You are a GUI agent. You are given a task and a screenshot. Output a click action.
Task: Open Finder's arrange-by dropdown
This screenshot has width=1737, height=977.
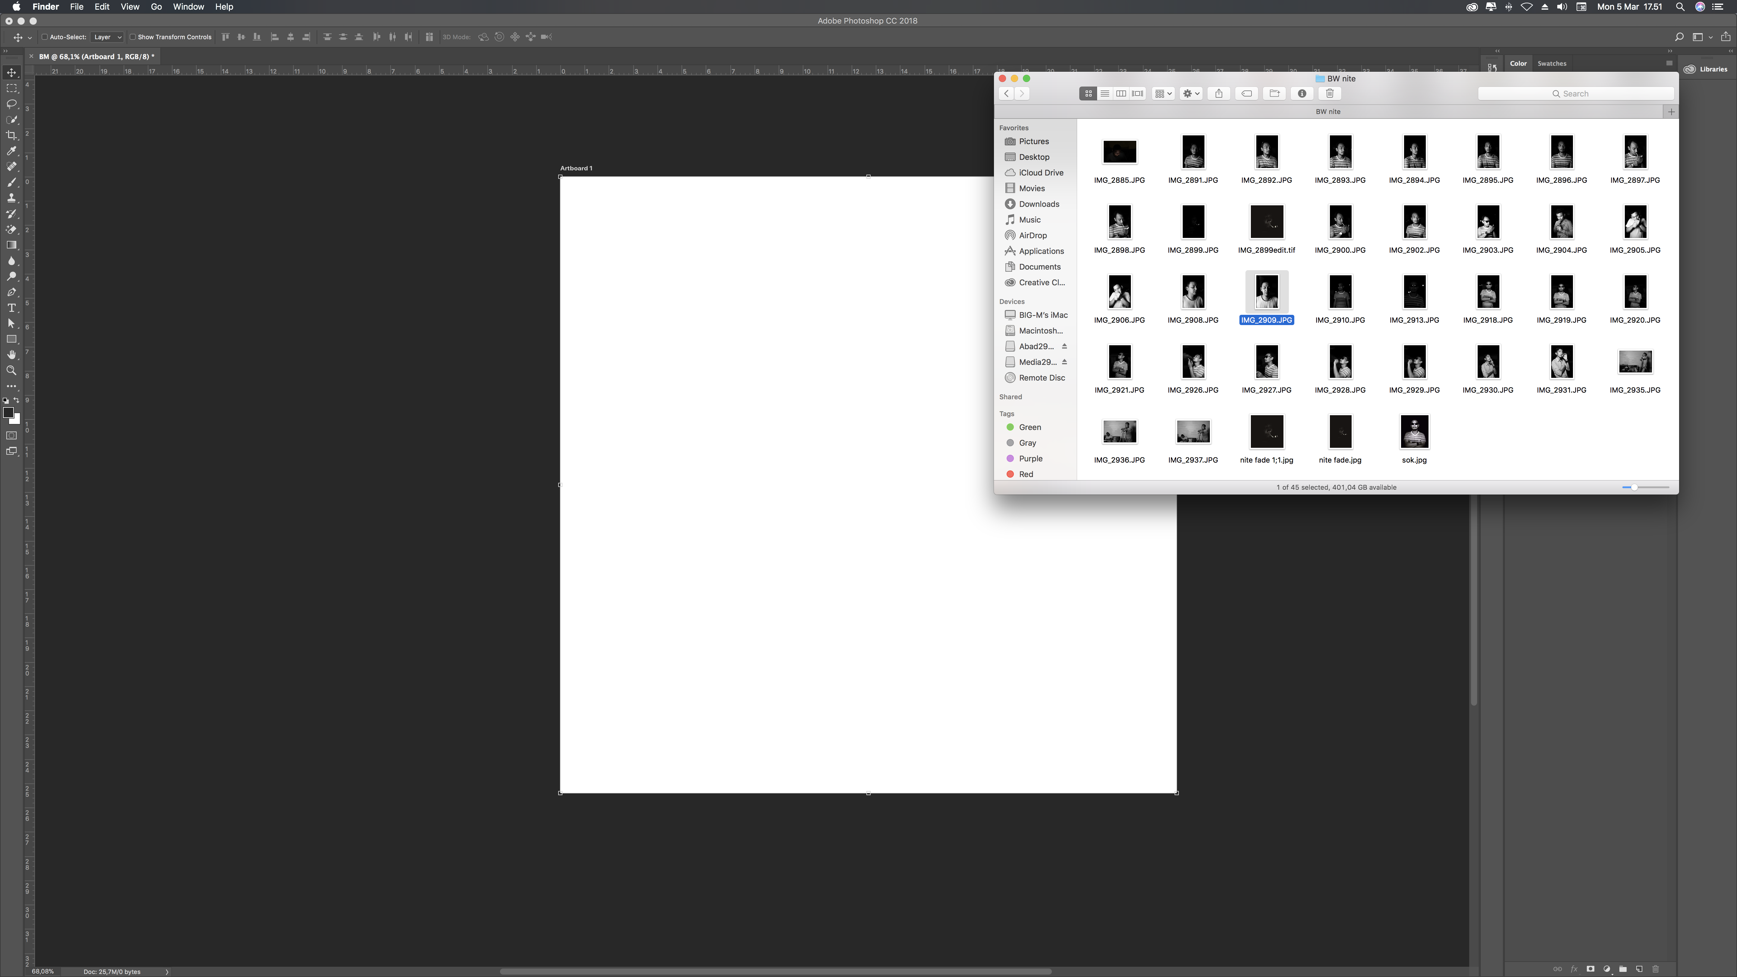[x=1163, y=94]
